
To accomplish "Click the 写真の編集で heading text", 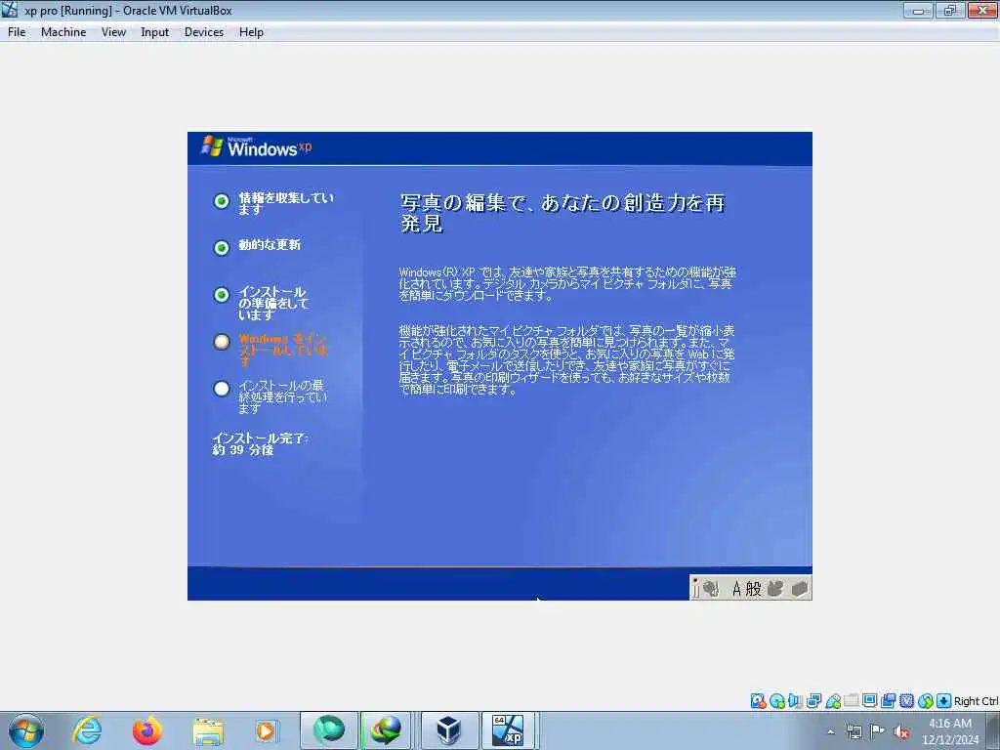I will click(562, 212).
